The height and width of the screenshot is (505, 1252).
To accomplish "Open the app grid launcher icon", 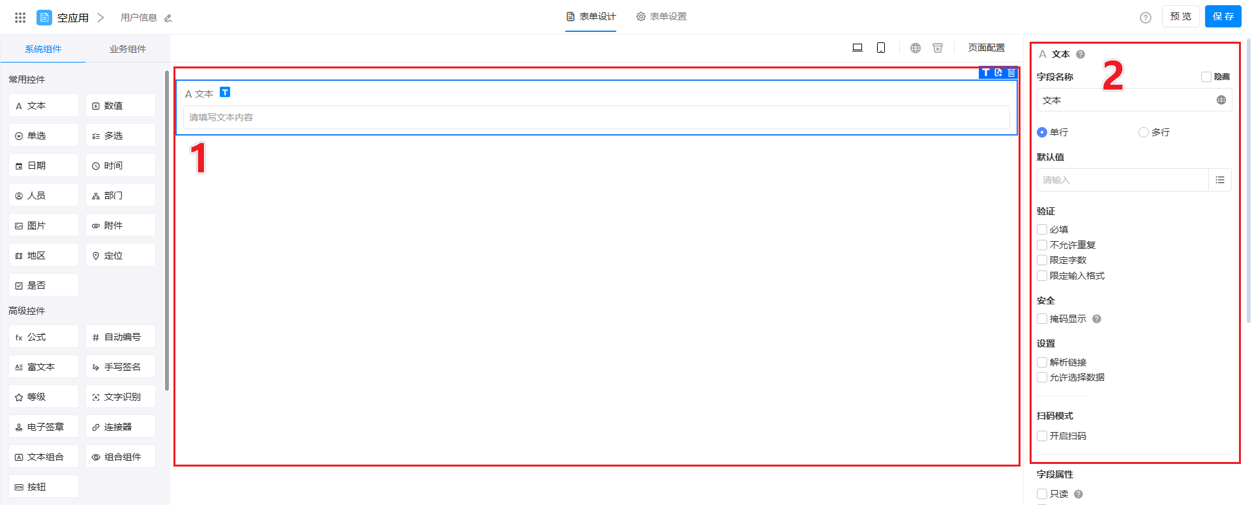I will pos(20,18).
